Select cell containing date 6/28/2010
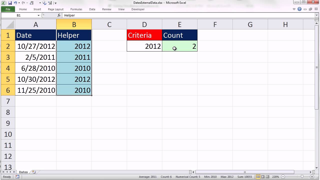This screenshot has height=180, width=320. 36,68
